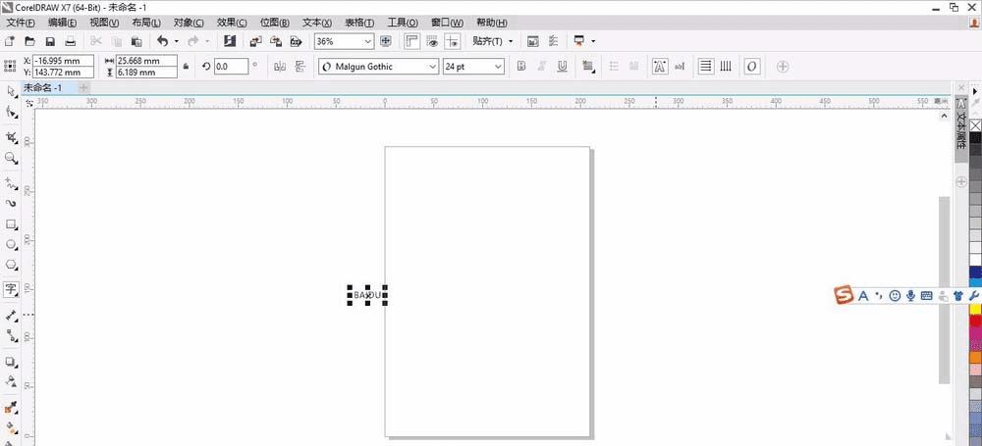
Task: Select the Freehand tool in the toolbox
Action: (x=11, y=183)
